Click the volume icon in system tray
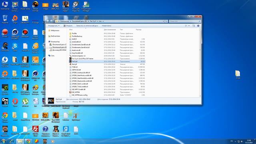 [x=242, y=141]
